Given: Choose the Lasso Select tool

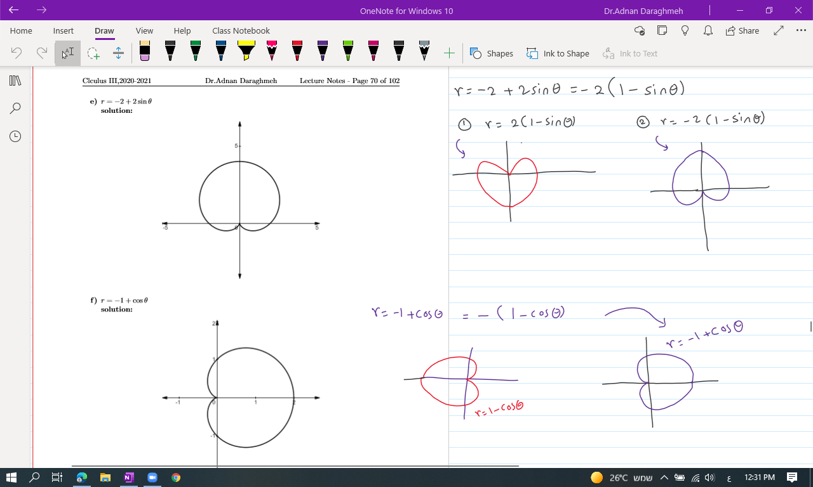Looking at the screenshot, I should pyautogui.click(x=93, y=53).
